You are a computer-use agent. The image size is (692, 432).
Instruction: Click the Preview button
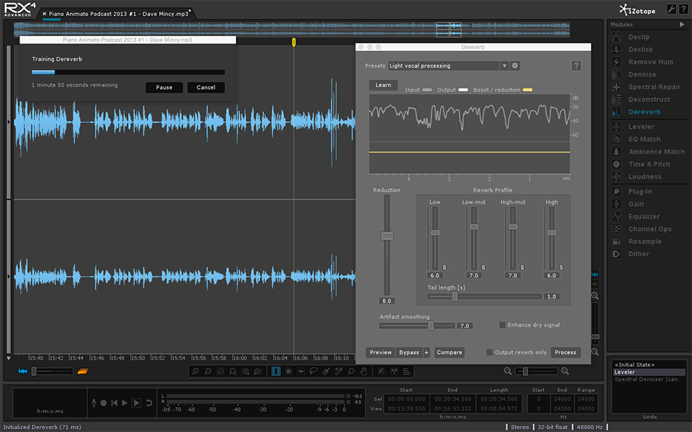click(381, 353)
